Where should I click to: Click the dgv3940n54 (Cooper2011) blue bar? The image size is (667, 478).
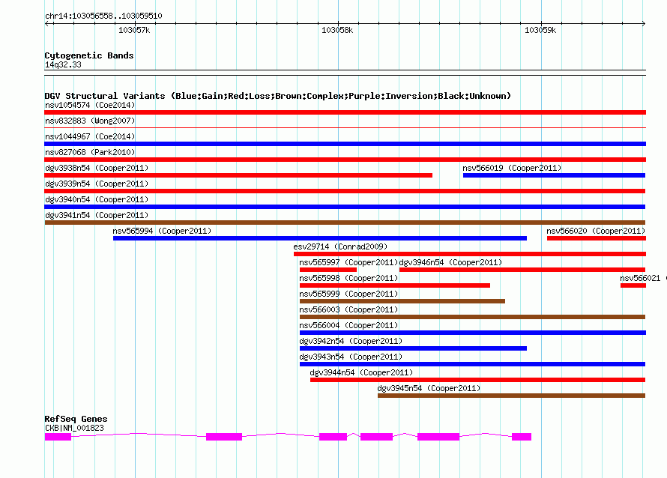(x=345, y=207)
